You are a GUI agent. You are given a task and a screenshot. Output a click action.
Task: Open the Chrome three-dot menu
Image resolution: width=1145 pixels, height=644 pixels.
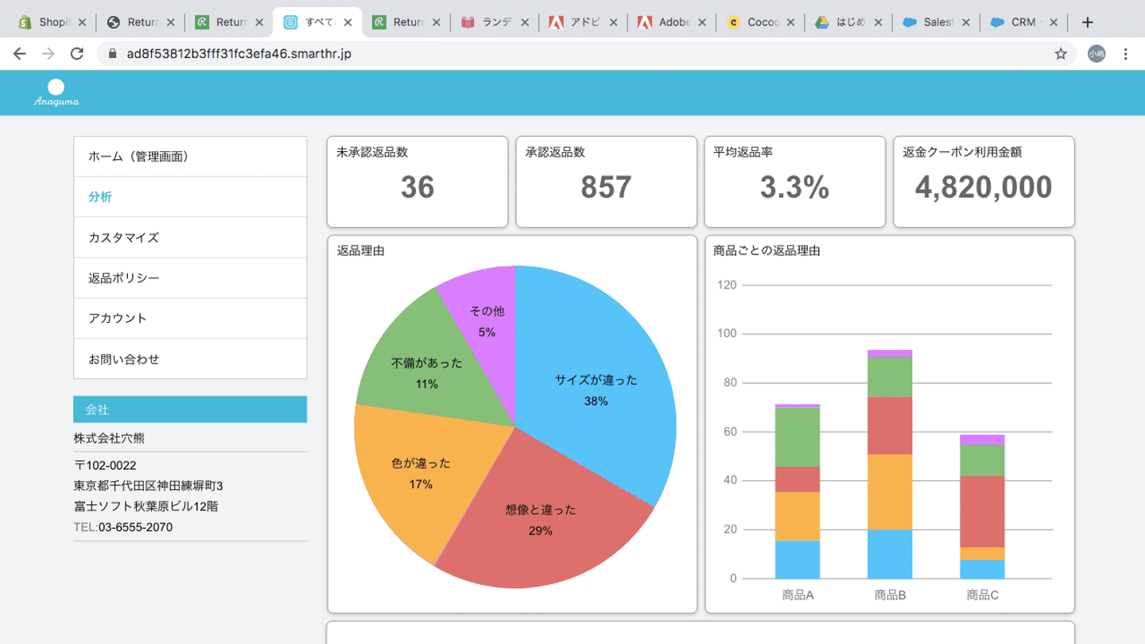(x=1125, y=54)
